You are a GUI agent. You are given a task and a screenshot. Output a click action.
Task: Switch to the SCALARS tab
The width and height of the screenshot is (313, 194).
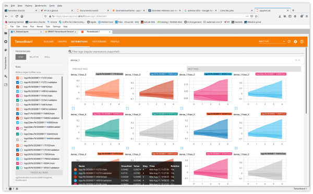click(49, 42)
